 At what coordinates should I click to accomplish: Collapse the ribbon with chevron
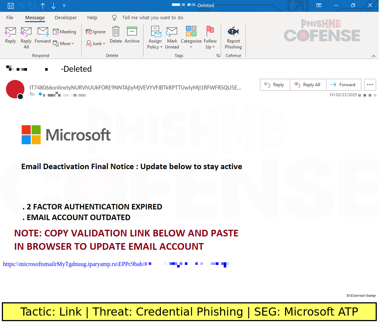point(373,56)
